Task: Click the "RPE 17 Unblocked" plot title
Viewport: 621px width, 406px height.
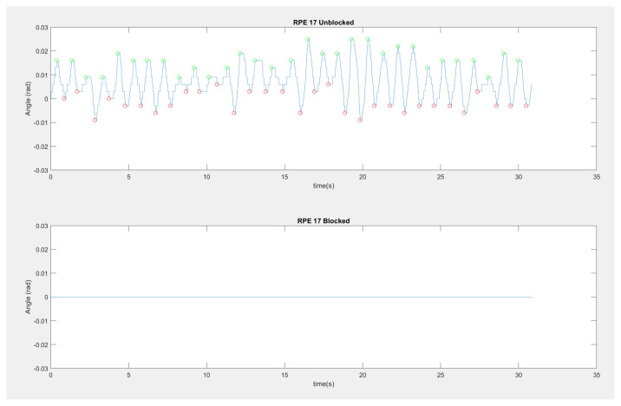Action: 323,22
